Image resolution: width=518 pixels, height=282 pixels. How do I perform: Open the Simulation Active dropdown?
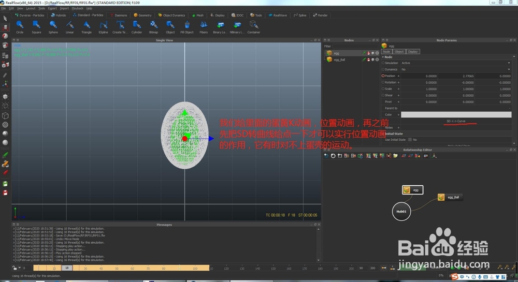click(x=456, y=63)
